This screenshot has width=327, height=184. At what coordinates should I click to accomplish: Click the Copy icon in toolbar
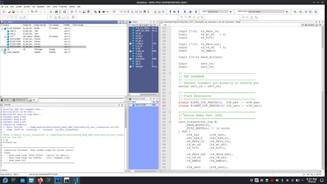(32, 12)
